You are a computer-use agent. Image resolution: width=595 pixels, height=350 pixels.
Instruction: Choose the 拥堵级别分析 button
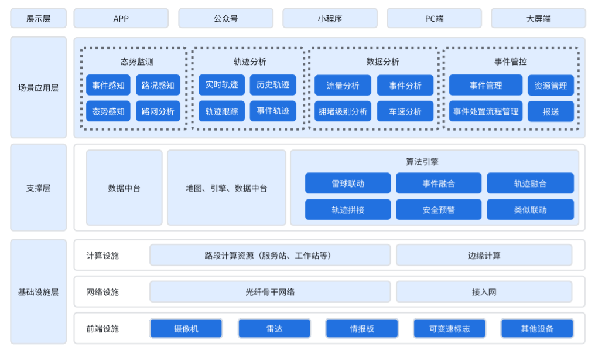coord(343,111)
